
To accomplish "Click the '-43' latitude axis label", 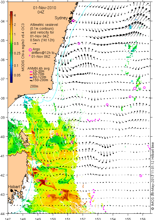I will point(2,194).
